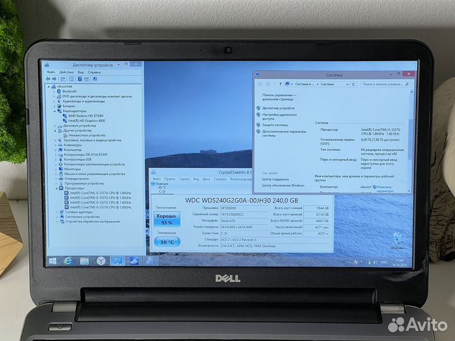The image size is (455, 341).
Task: Open Диск menu in CrystalDiskInfo
Action: tap(206, 179)
